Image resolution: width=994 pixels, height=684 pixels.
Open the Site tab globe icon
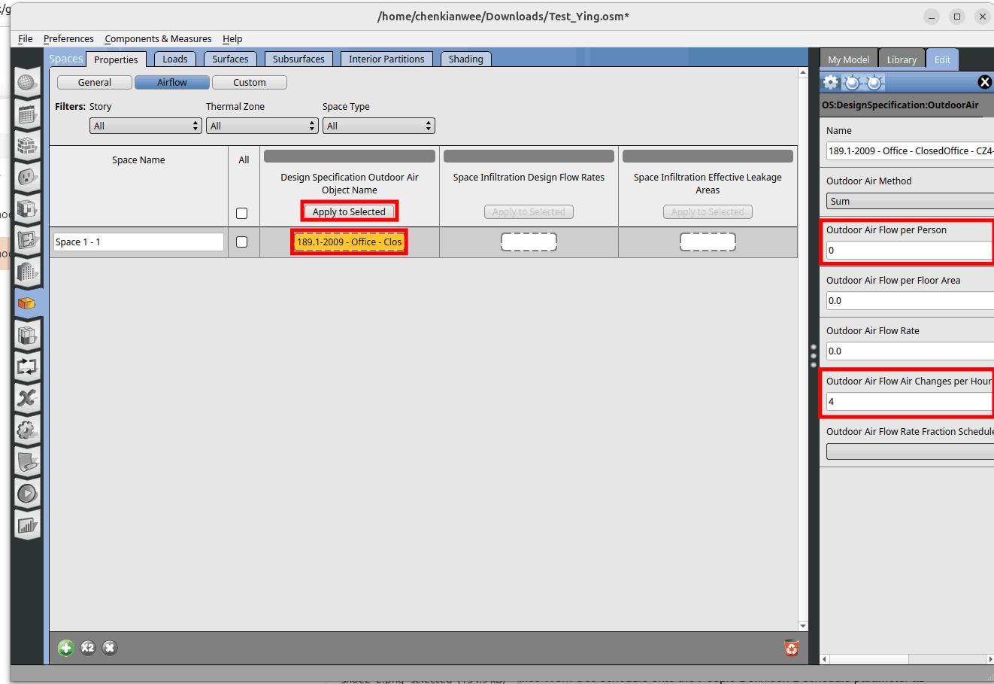pyautogui.click(x=27, y=83)
